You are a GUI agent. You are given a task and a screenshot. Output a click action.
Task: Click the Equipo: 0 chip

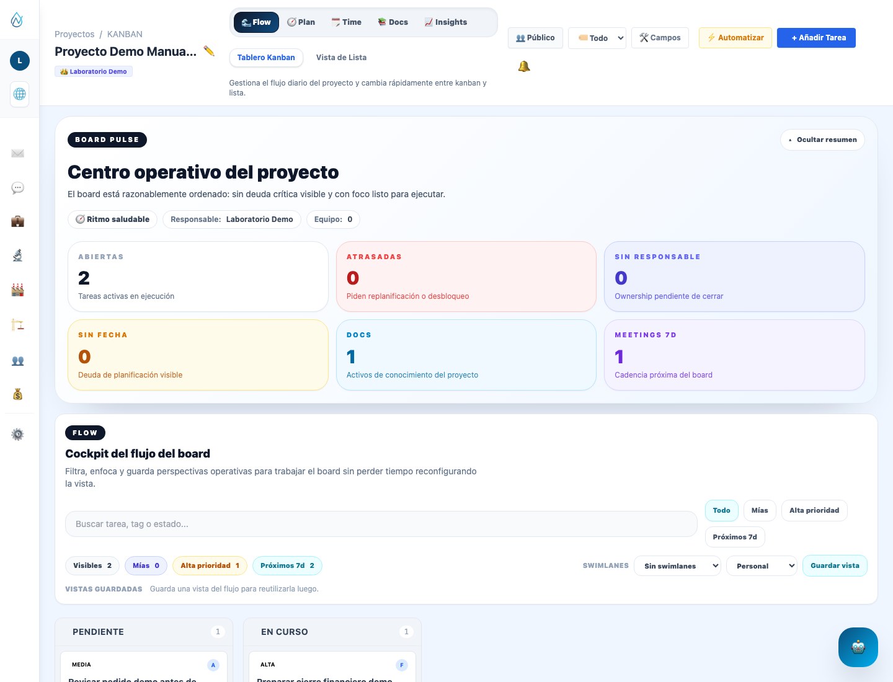pos(333,219)
